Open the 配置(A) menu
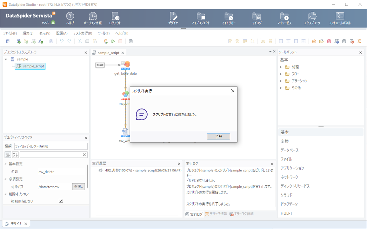Screen dimensions: 367x229 pos(62,33)
